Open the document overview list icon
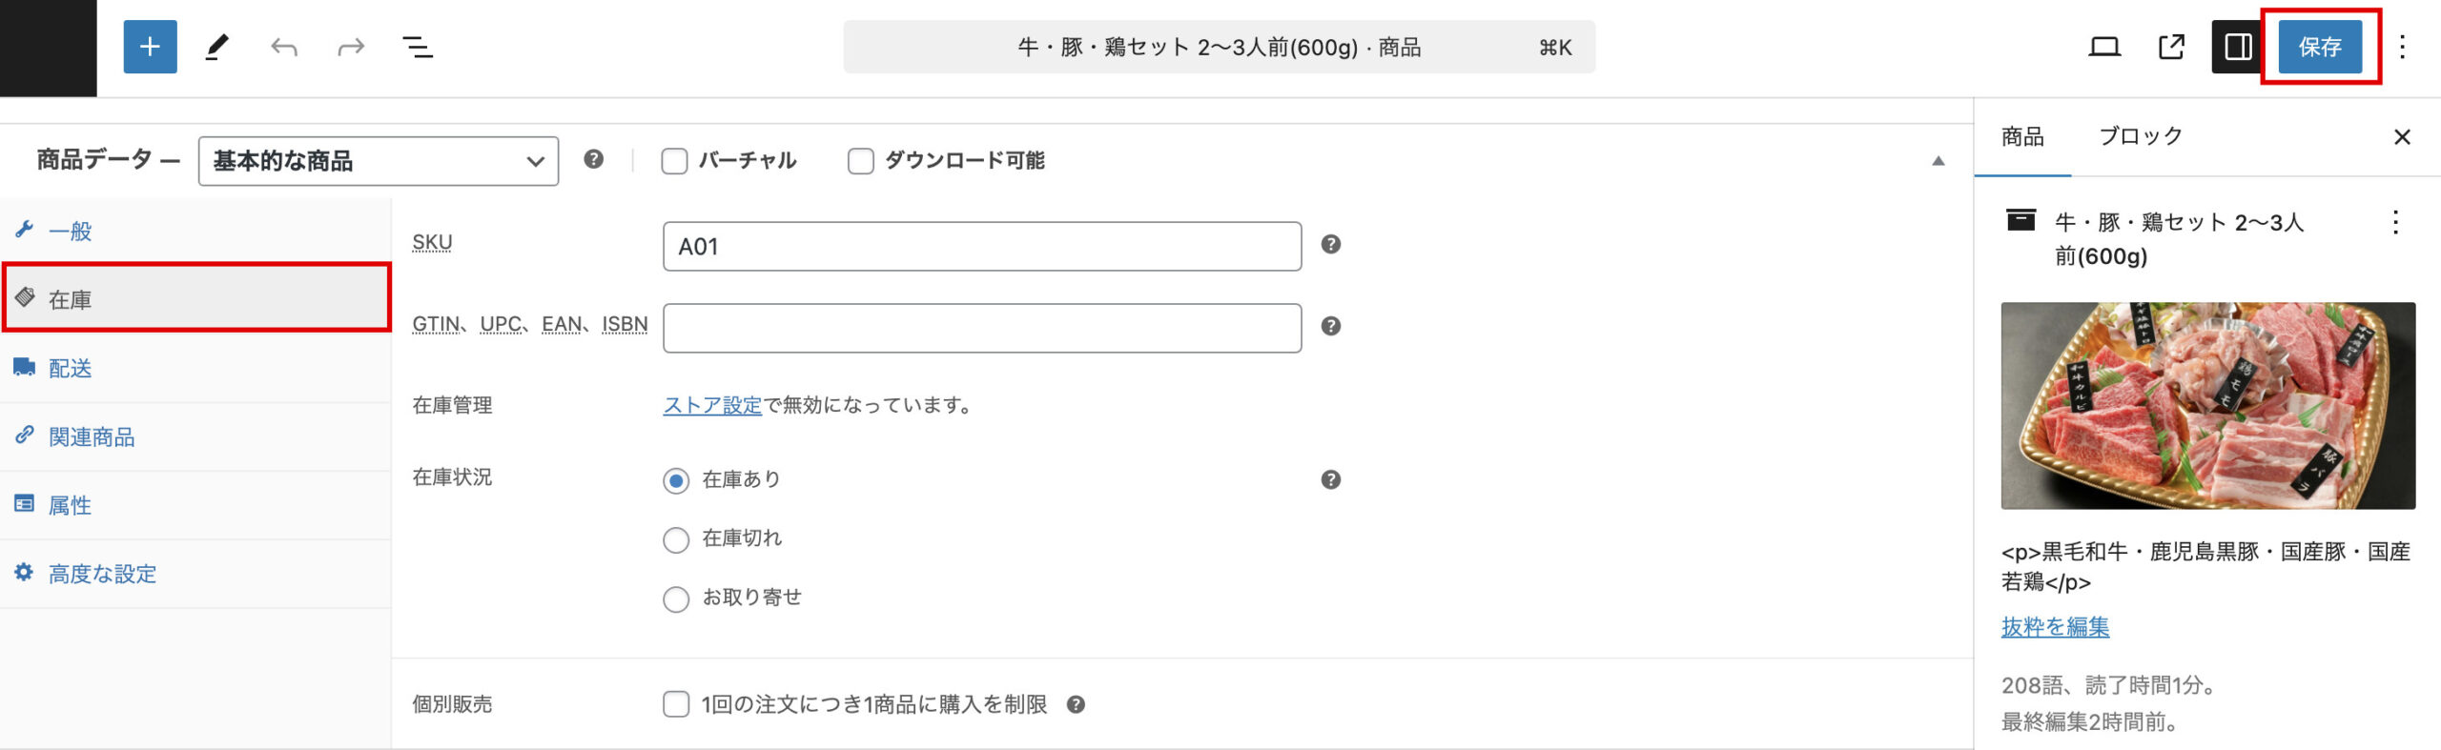Image resolution: width=2441 pixels, height=750 pixels. pyautogui.click(x=418, y=47)
